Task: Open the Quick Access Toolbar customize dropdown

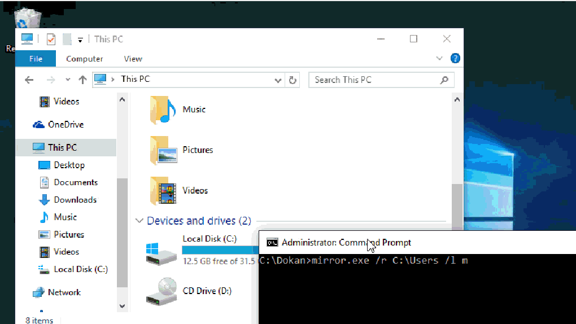Action: click(x=80, y=40)
